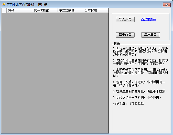The width and height of the screenshot is (173, 135).
Task: Click tip 4 about re-testing after hours
Action: coord(139,84)
